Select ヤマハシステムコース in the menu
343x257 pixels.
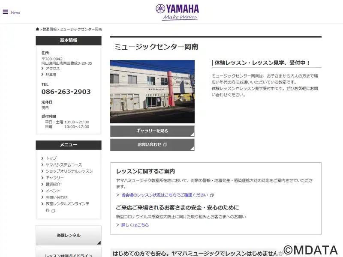pyautogui.click(x=63, y=165)
